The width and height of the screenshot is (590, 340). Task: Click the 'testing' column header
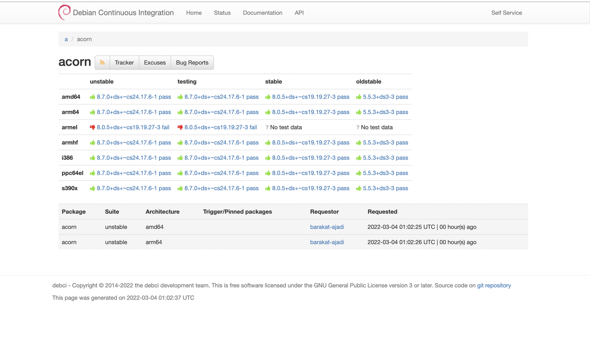coord(187,82)
